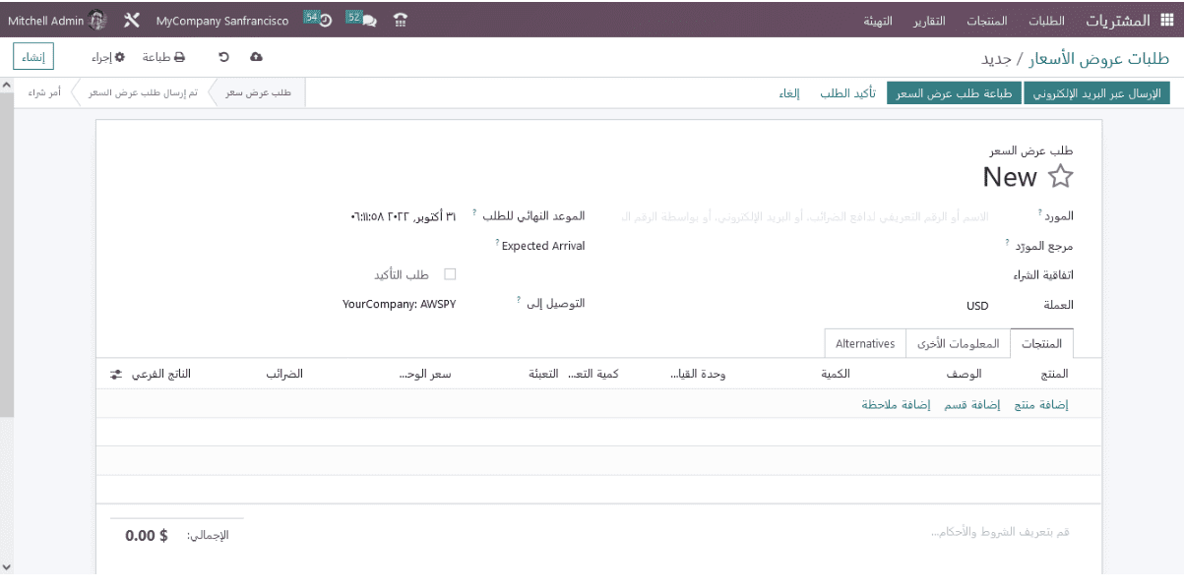This screenshot has width=1185, height=588.
Task: Open the activities clock icon with 54 badge
Action: pos(318,20)
